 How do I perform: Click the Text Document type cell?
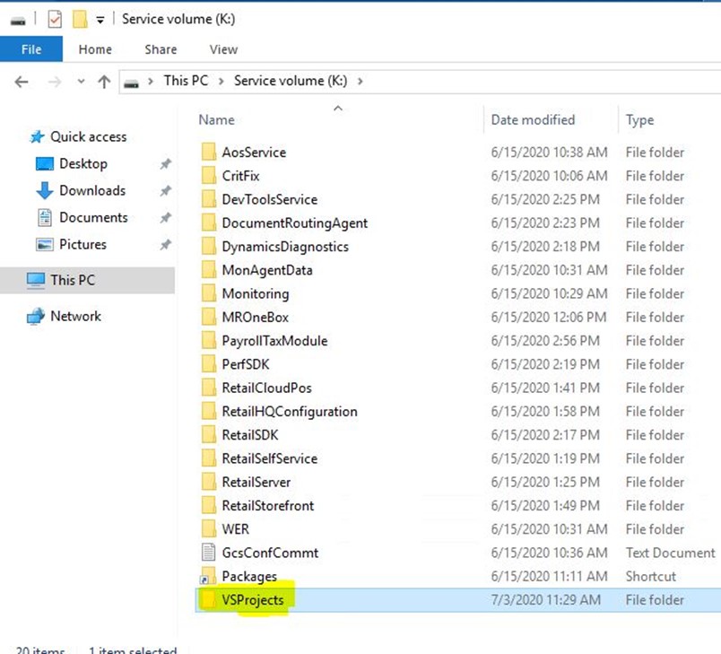[671, 553]
